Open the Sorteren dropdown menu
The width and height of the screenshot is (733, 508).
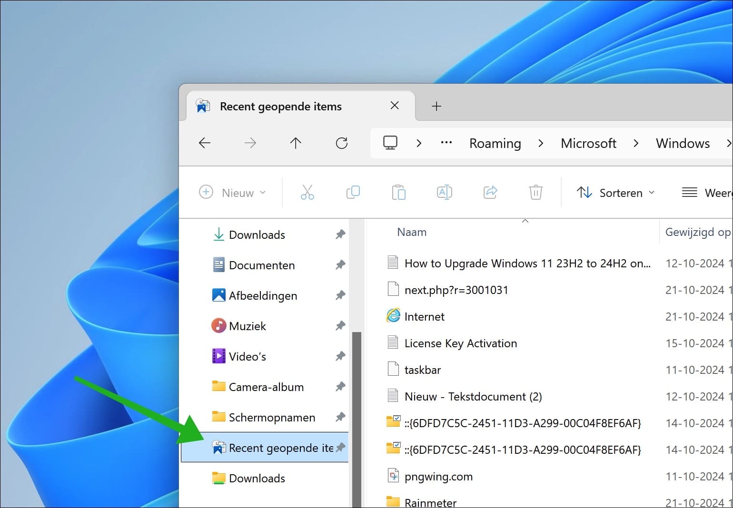tap(616, 193)
